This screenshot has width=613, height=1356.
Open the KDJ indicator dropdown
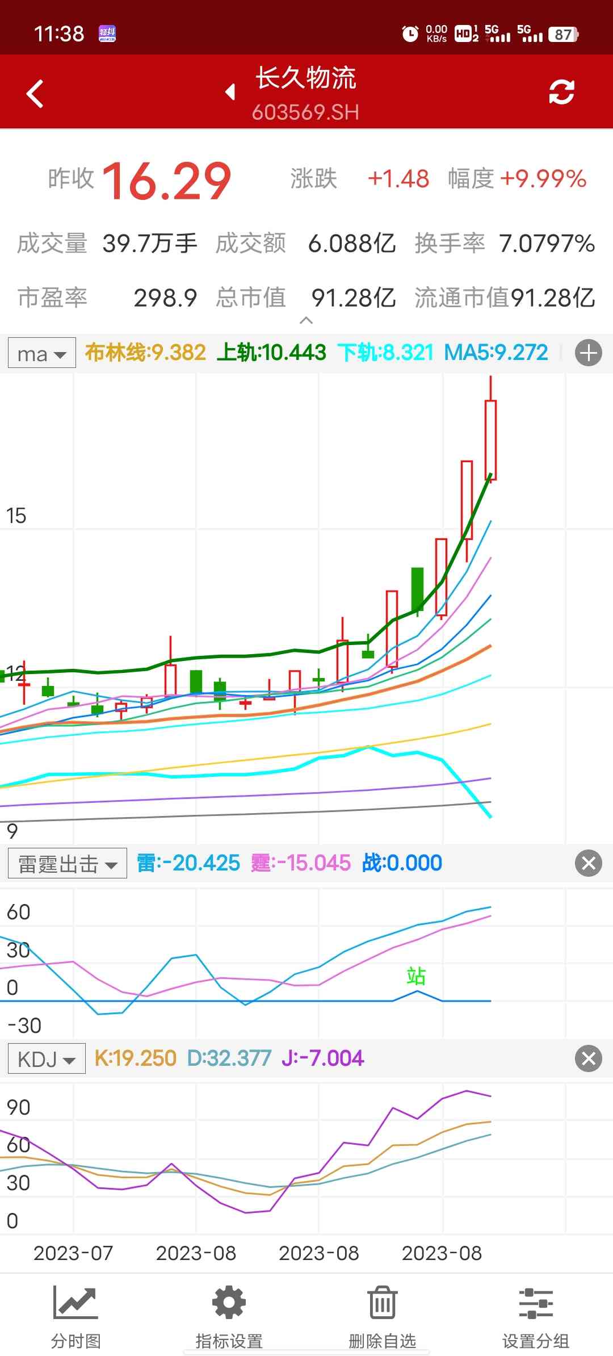tap(47, 1059)
